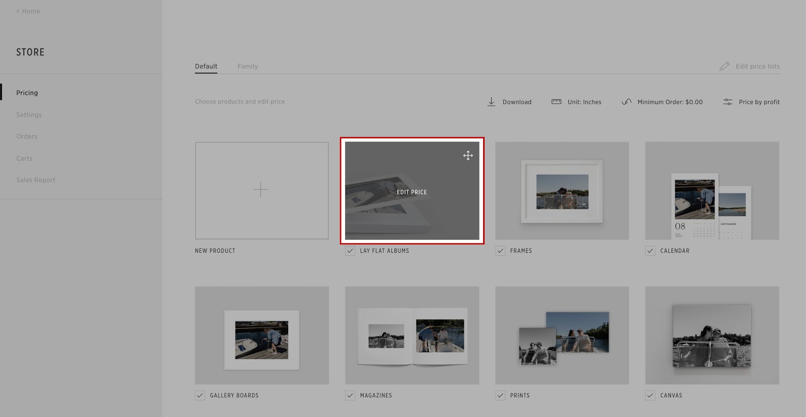This screenshot has height=417, width=806.
Task: Uncheck the Lay Flat Albums checkbox
Action: click(350, 251)
